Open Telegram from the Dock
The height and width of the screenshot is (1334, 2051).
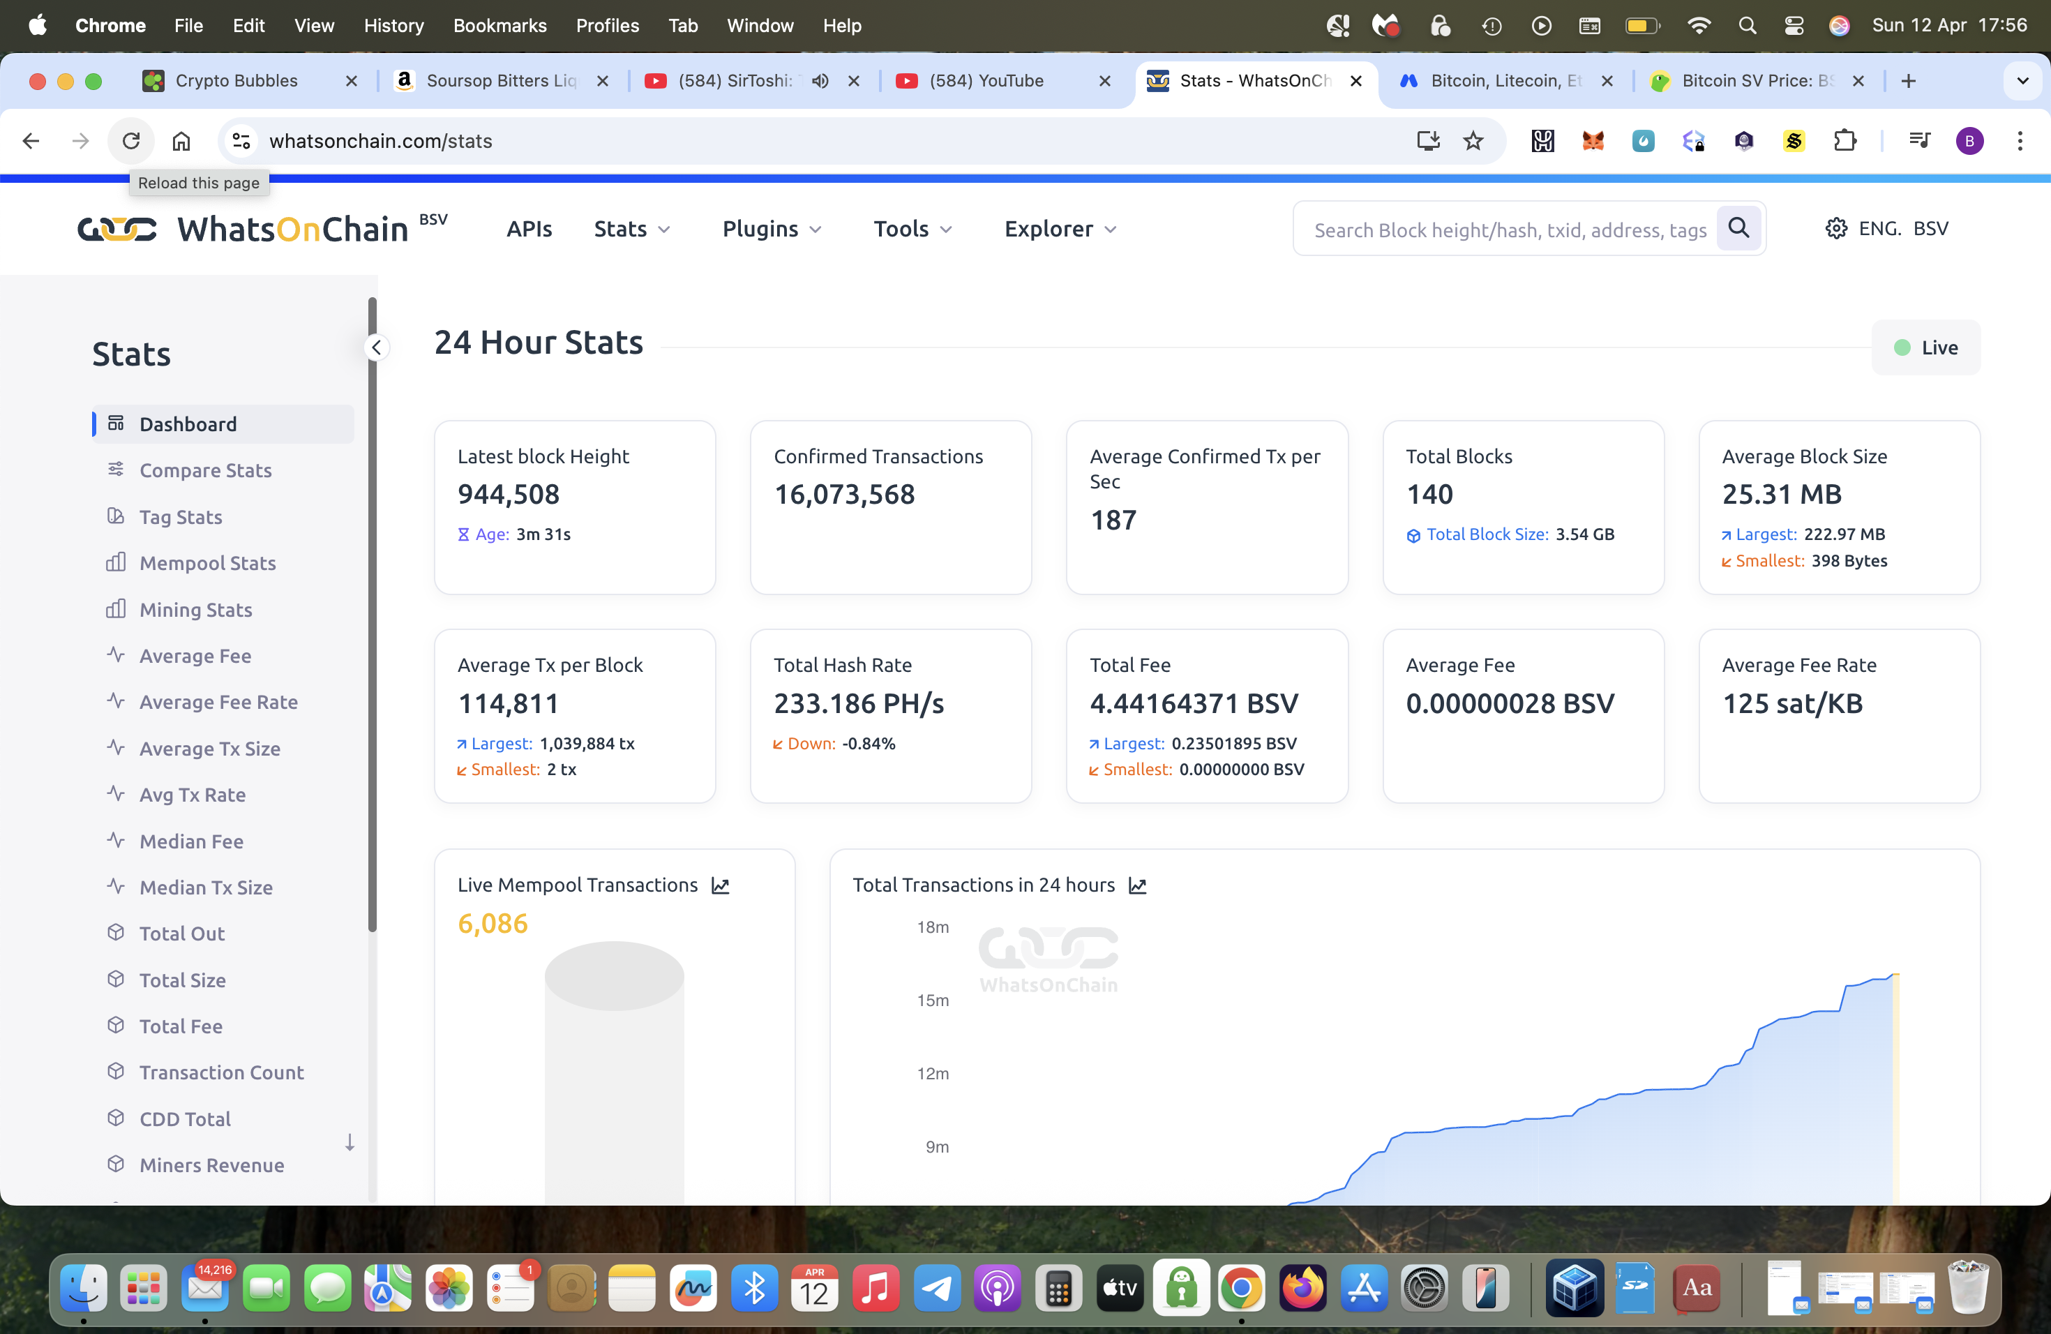click(937, 1287)
